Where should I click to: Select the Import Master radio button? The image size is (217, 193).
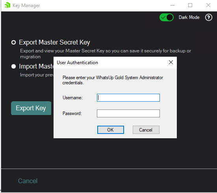(x=13, y=66)
